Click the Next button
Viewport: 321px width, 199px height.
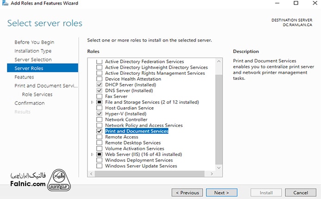tap(222, 193)
